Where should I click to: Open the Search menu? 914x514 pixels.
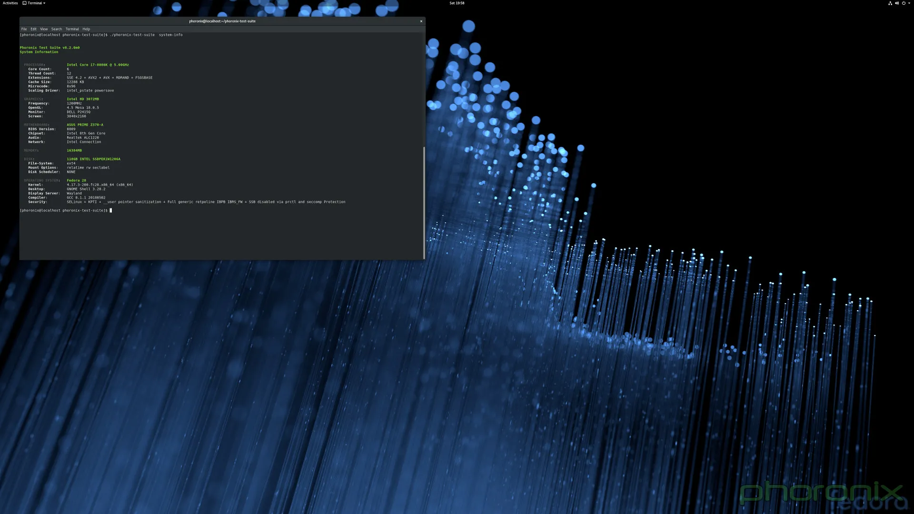(57, 29)
